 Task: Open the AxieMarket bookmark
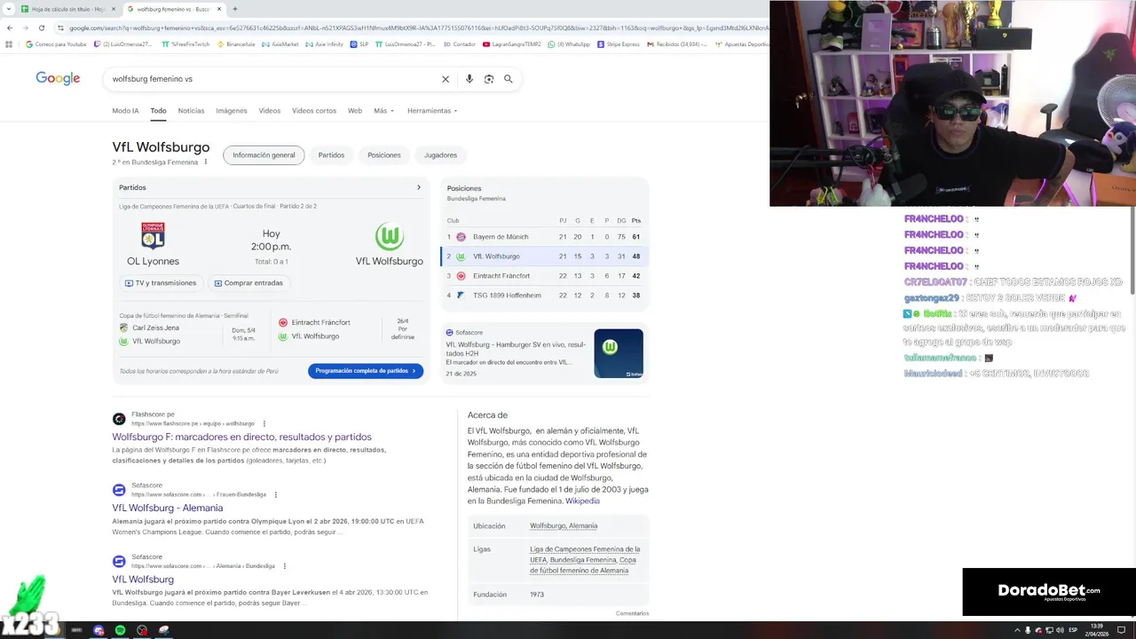tap(280, 43)
